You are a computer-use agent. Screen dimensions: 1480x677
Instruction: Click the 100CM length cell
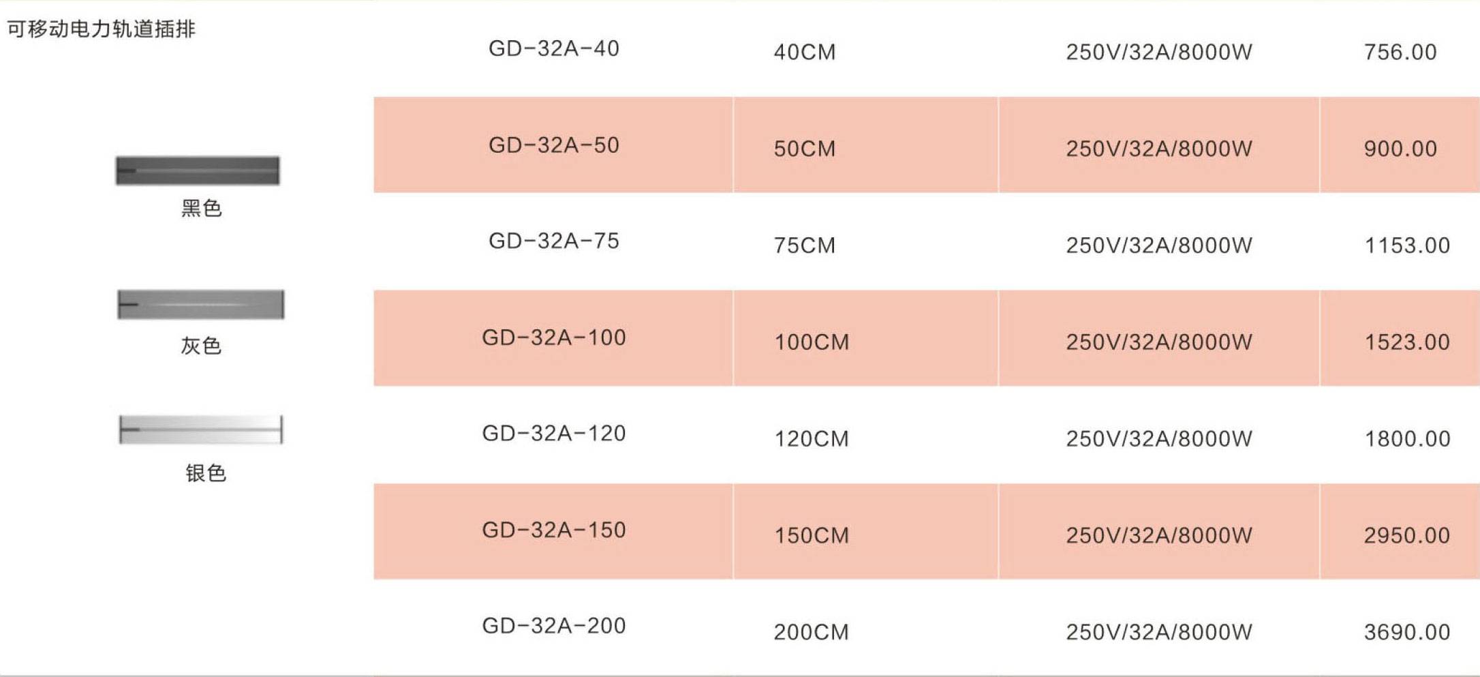click(812, 342)
